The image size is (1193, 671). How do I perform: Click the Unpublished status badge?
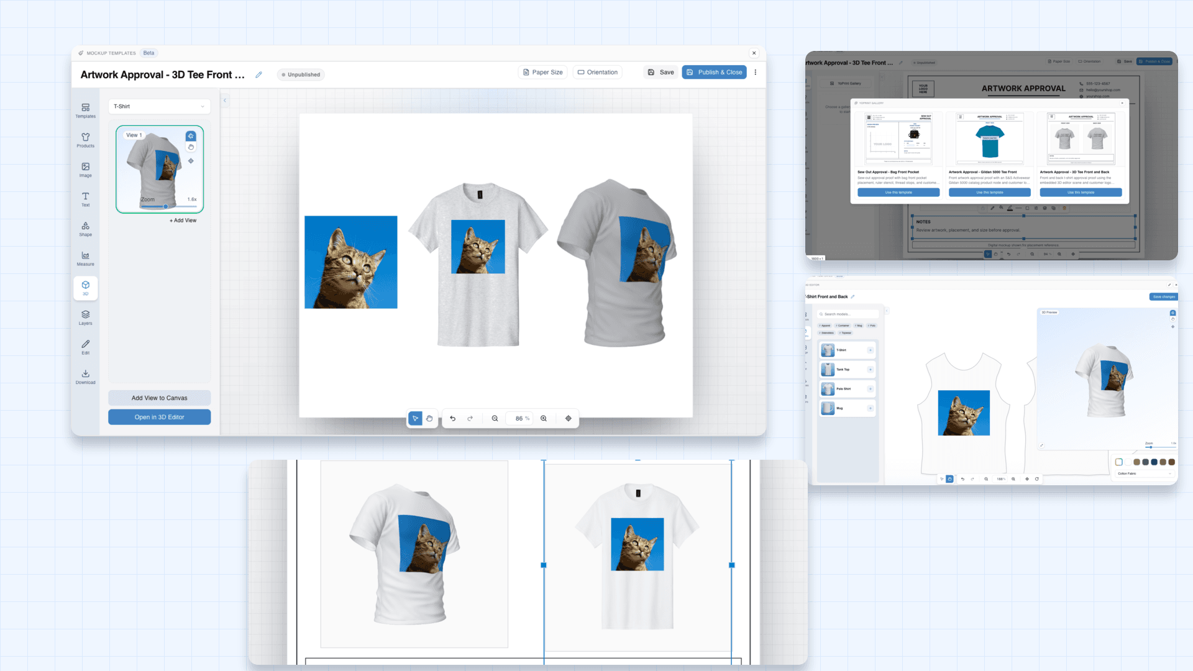[x=301, y=75]
